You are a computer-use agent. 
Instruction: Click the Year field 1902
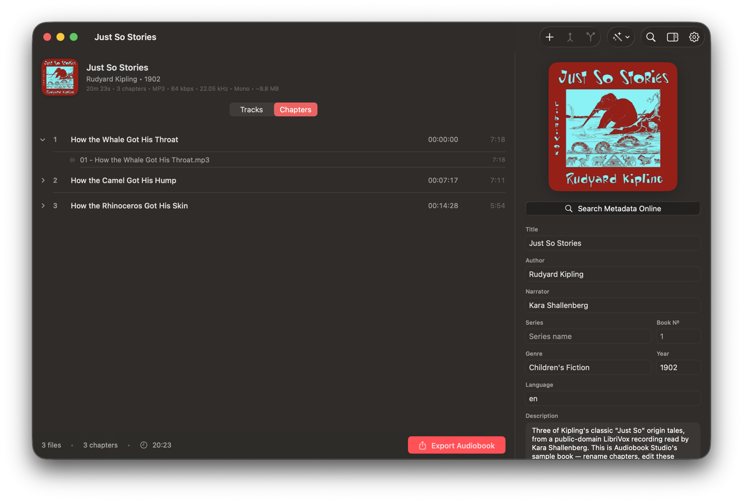coord(678,367)
